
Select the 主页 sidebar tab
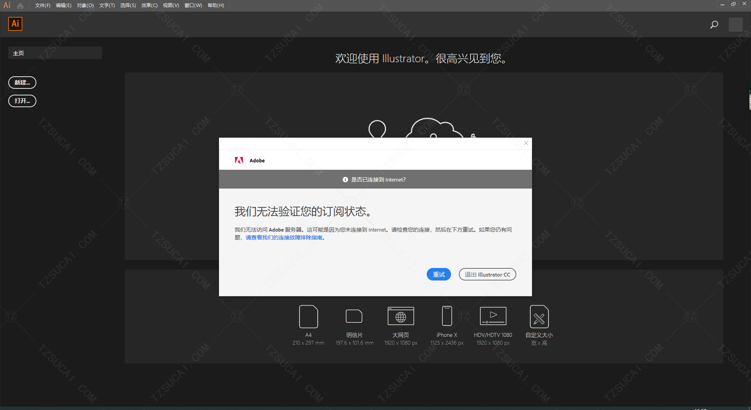coord(55,53)
